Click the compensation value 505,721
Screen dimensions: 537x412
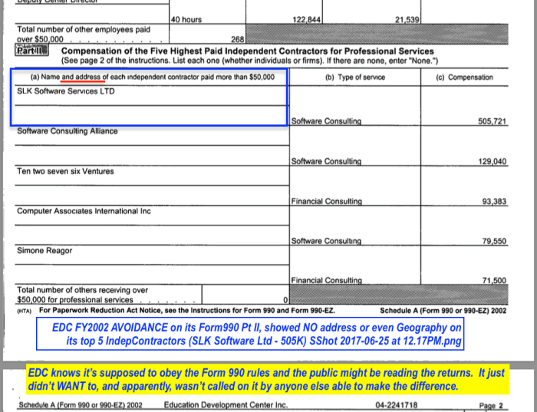point(490,121)
